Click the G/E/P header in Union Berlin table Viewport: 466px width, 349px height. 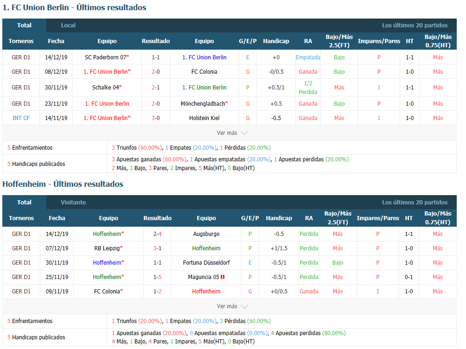click(248, 41)
